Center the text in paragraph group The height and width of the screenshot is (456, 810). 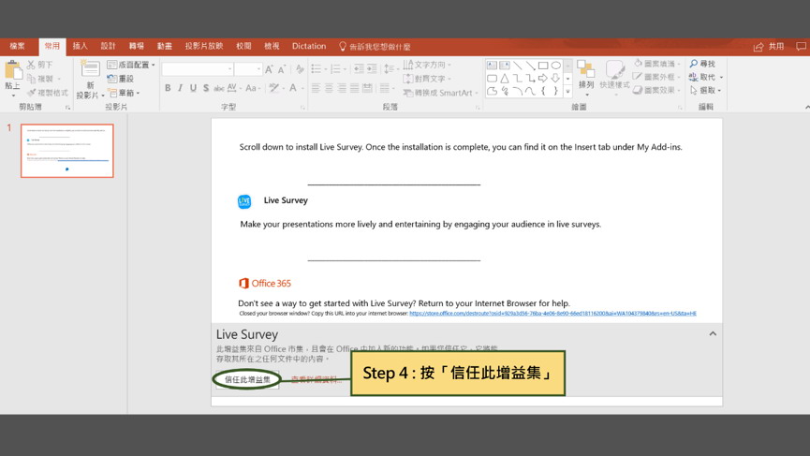point(329,88)
